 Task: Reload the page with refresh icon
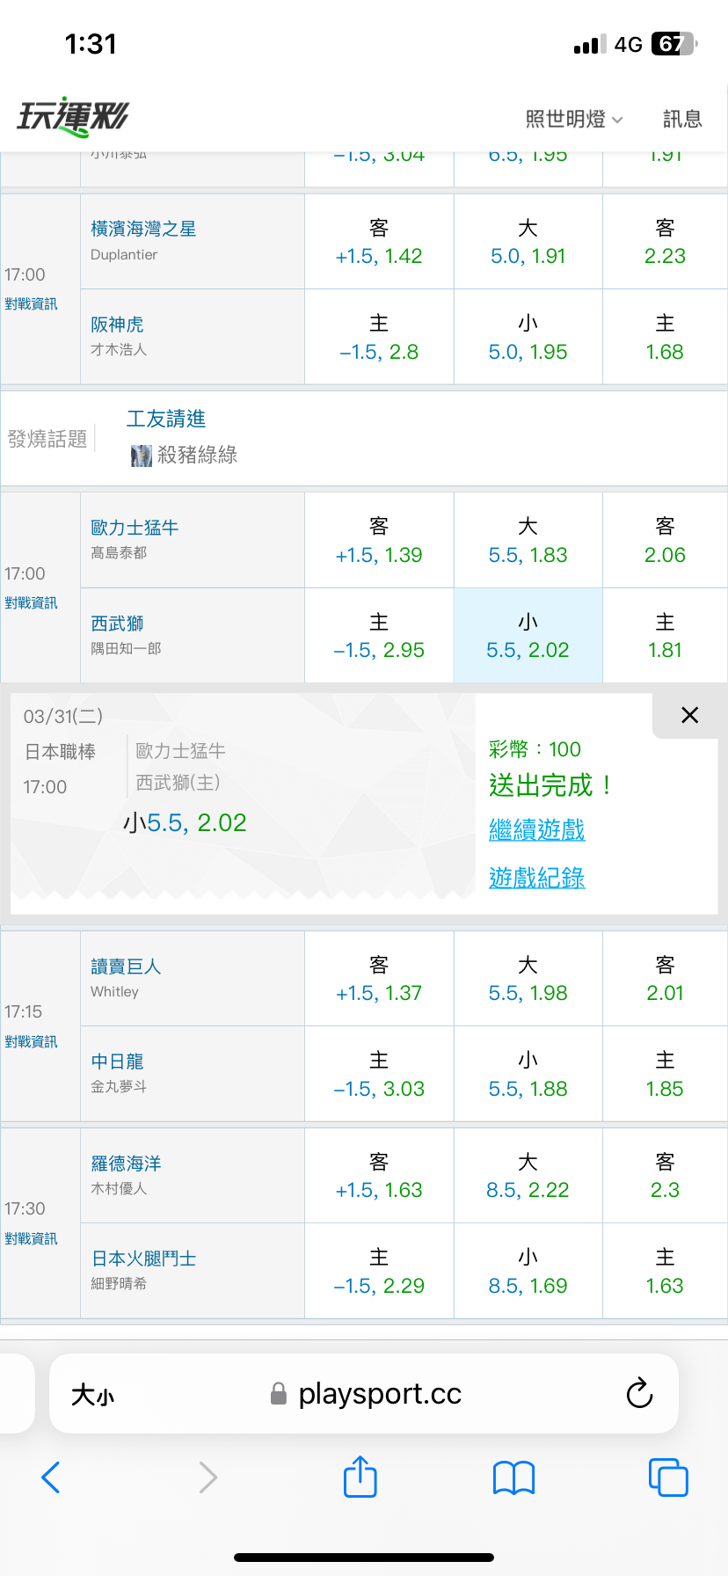(x=639, y=1394)
